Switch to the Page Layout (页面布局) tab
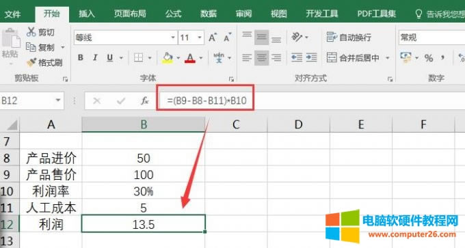The width and height of the screenshot is (465, 248). pyautogui.click(x=130, y=14)
